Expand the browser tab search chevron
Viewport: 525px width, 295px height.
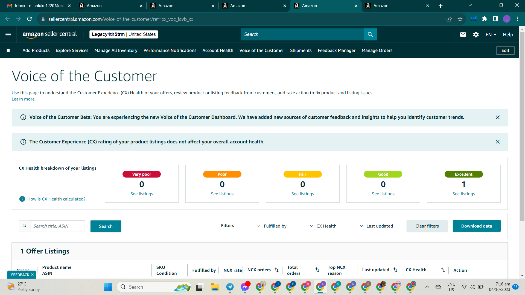(x=470, y=5)
